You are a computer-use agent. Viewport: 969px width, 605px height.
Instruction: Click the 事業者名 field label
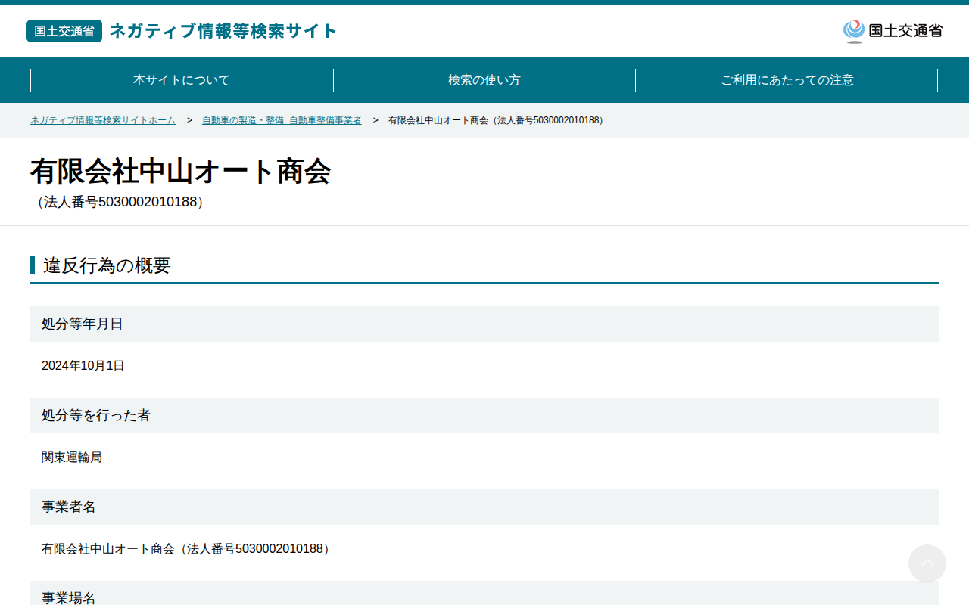coord(69,507)
